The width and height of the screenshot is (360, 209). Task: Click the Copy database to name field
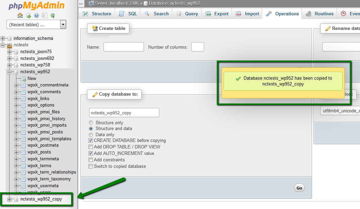[124, 113]
